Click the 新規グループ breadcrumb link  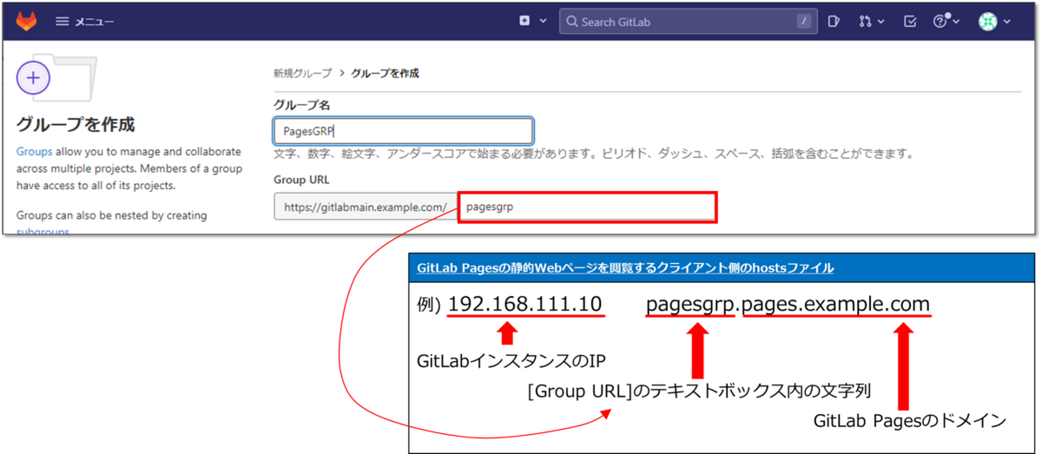(302, 74)
